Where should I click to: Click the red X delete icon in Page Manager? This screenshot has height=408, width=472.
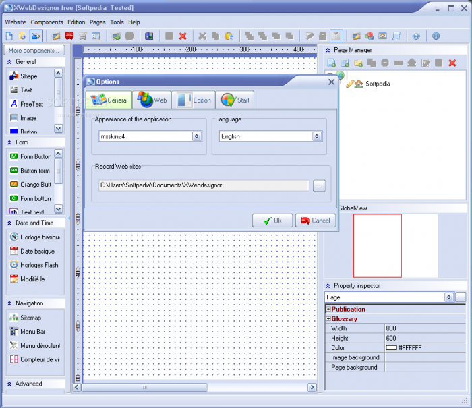point(452,63)
